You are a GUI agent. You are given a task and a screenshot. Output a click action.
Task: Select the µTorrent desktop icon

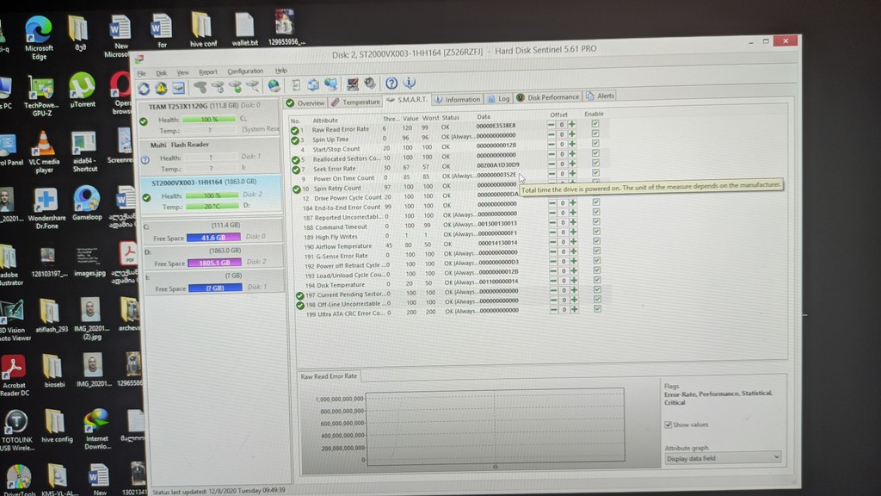pyautogui.click(x=82, y=90)
